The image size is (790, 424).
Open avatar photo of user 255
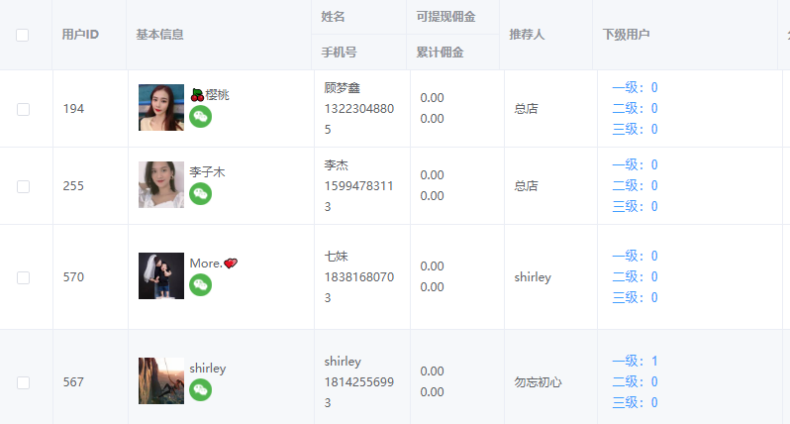pyautogui.click(x=161, y=184)
